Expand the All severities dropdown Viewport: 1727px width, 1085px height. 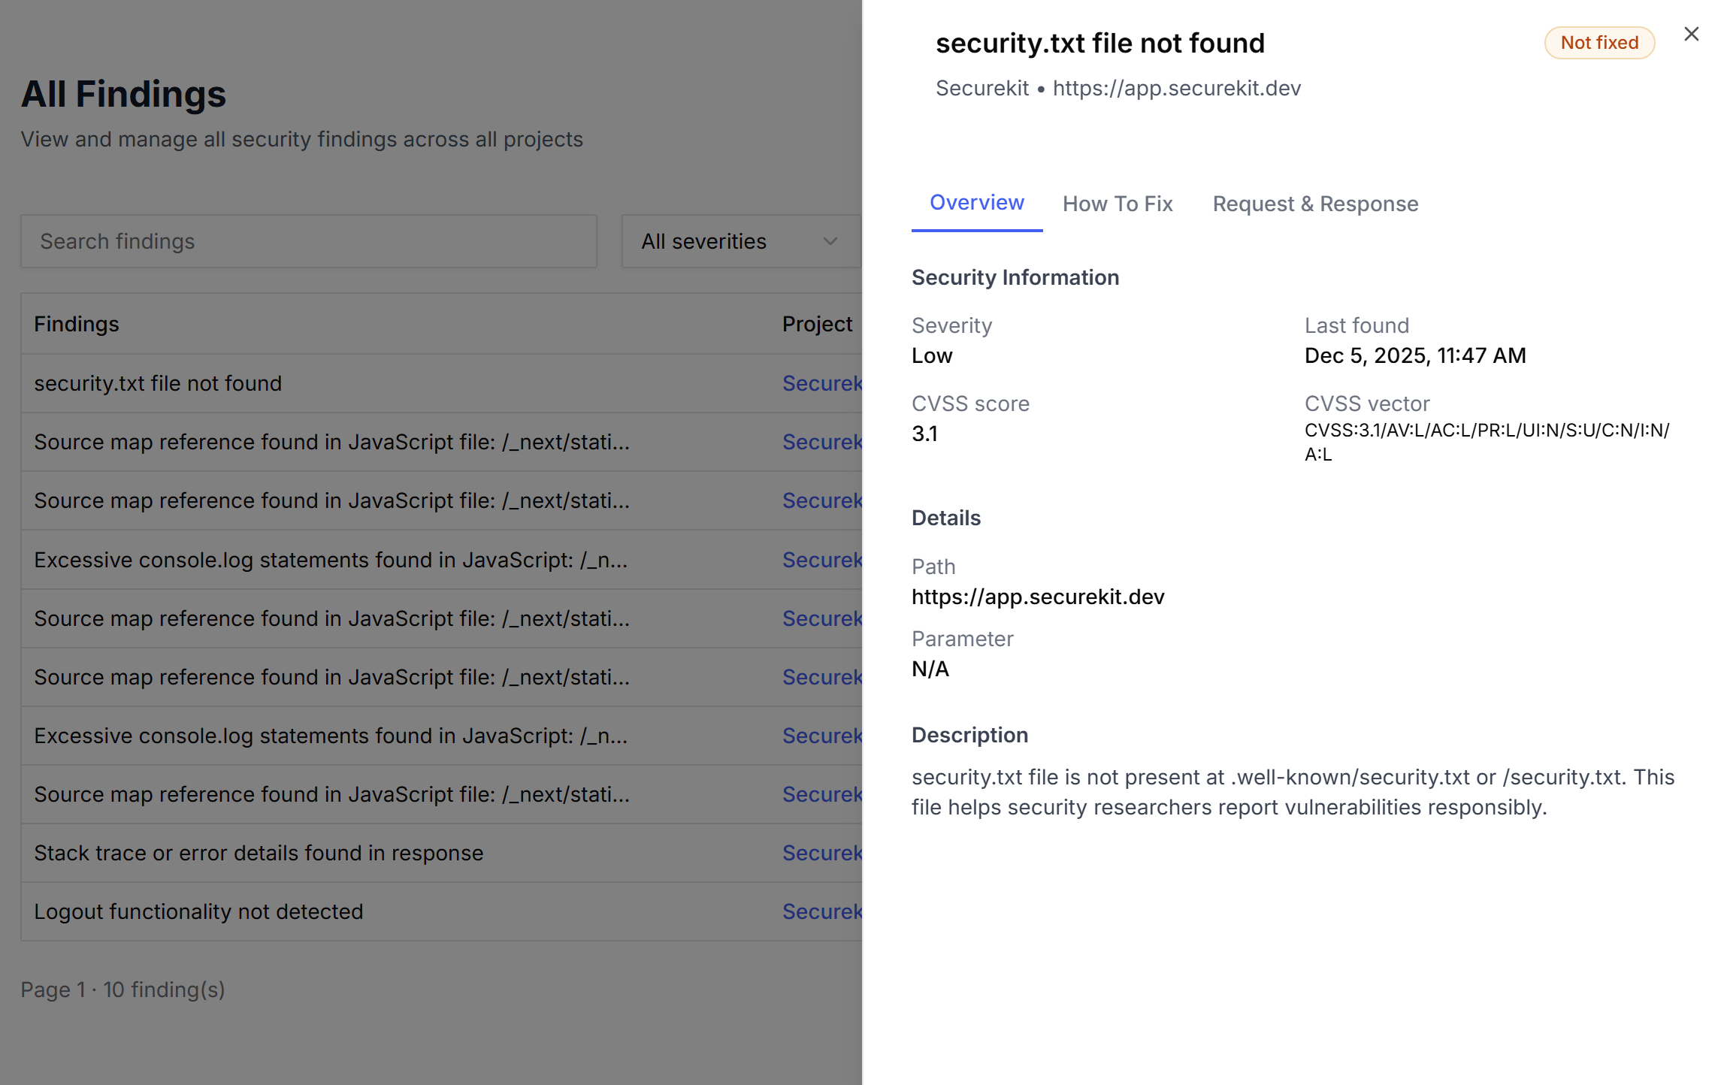(740, 241)
